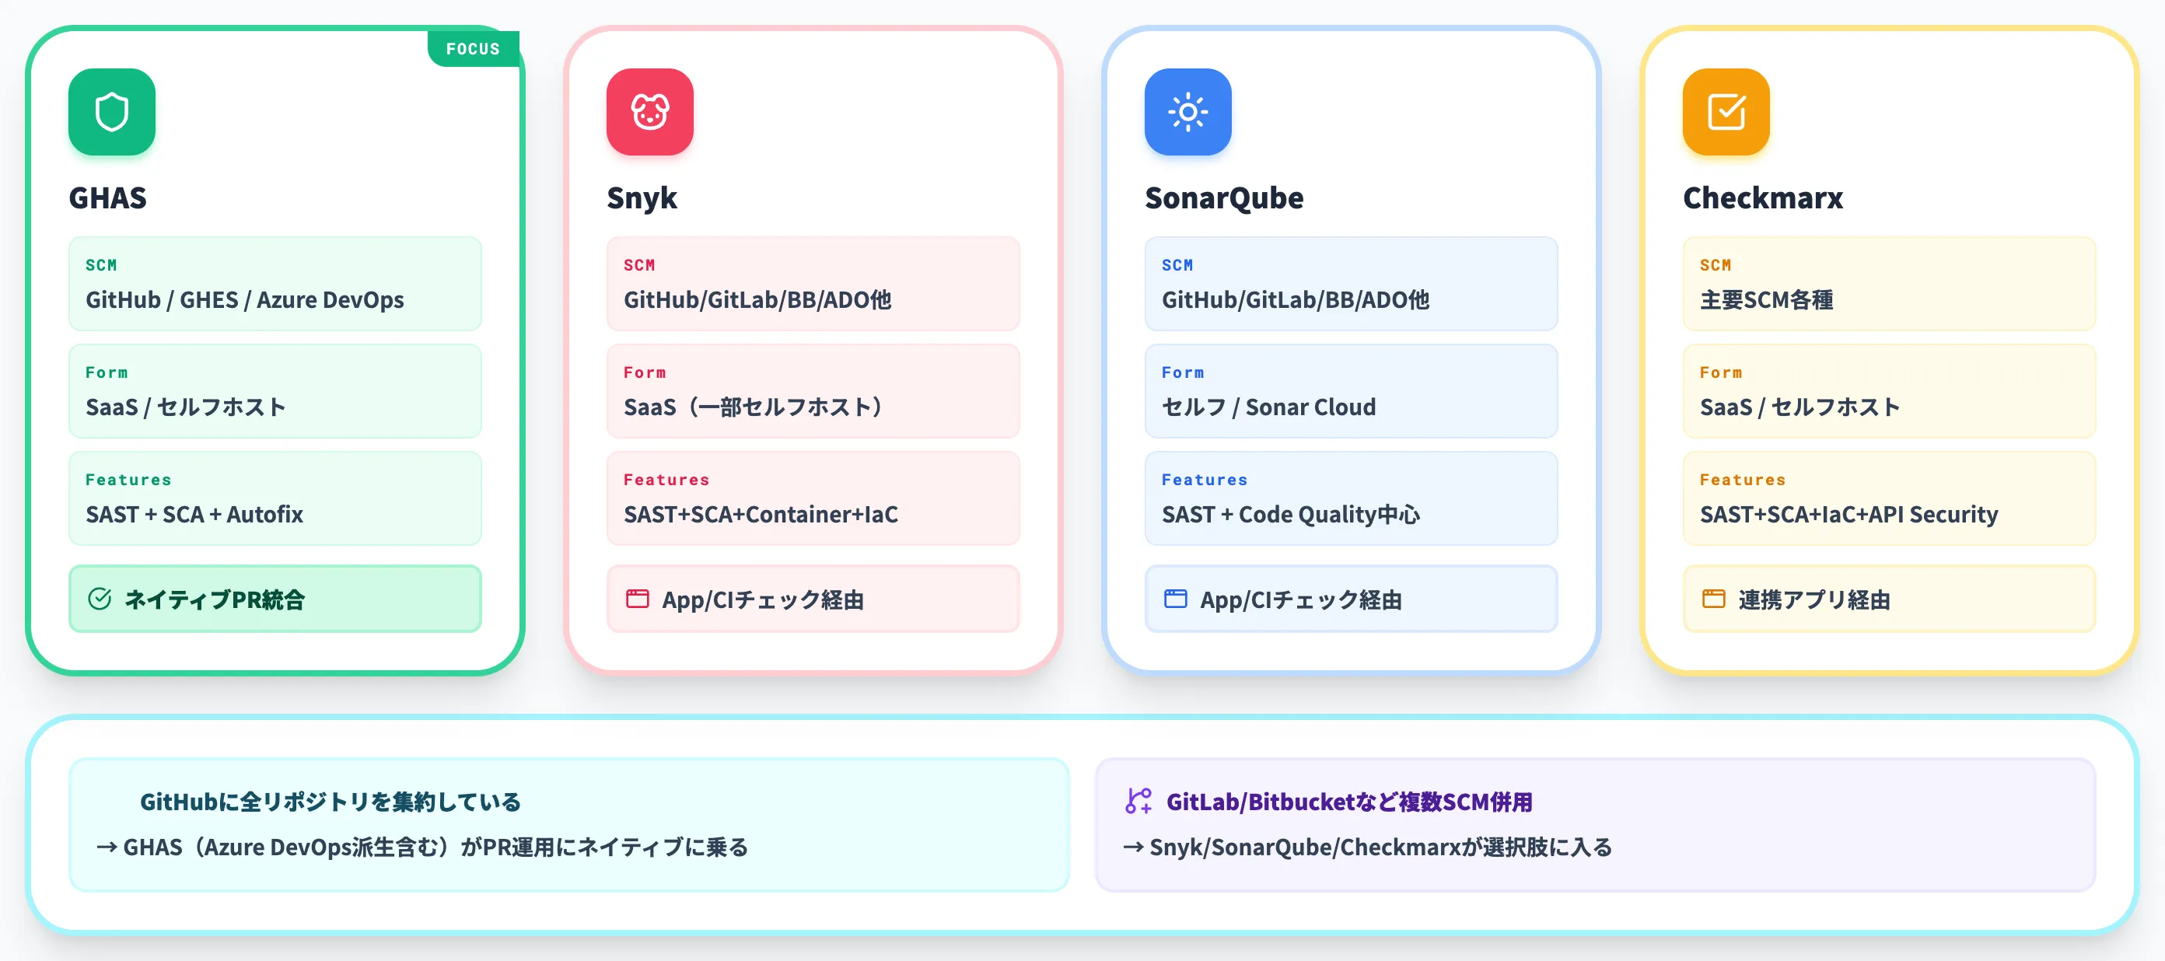
Task: Click 'SAST+SCA+Container+IaC' features text
Action: click(x=761, y=514)
